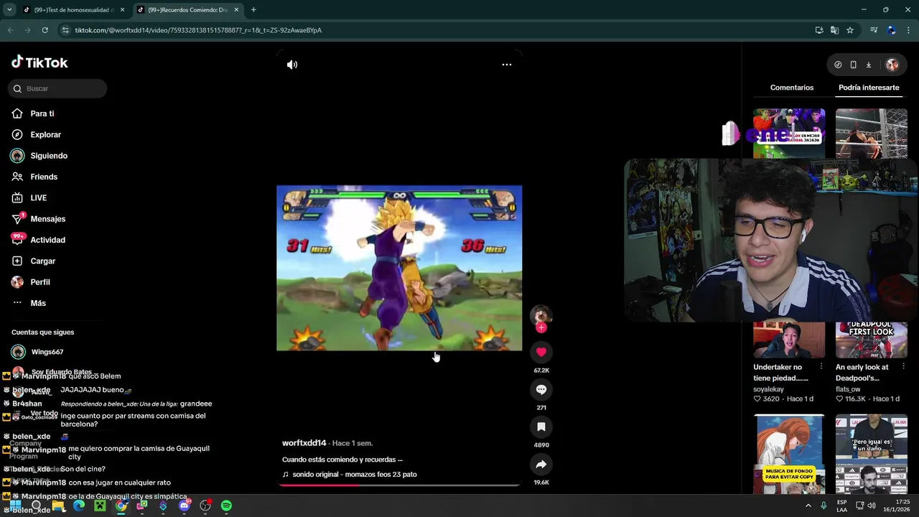Image resolution: width=919 pixels, height=517 pixels.
Task: Open Chrome profile avatar
Action: 892,30
